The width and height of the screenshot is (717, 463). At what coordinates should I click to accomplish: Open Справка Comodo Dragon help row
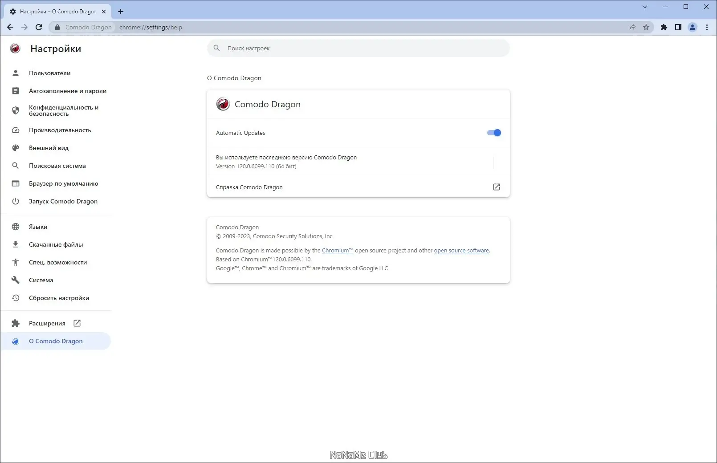pyautogui.click(x=358, y=187)
